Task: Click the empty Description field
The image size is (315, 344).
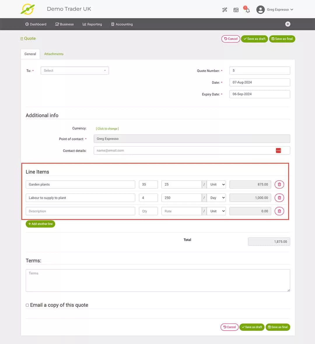Action: 80,211
